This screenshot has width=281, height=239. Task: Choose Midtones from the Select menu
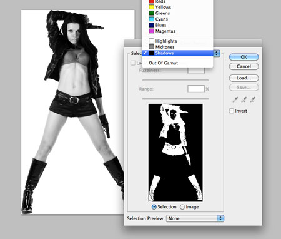point(177,47)
